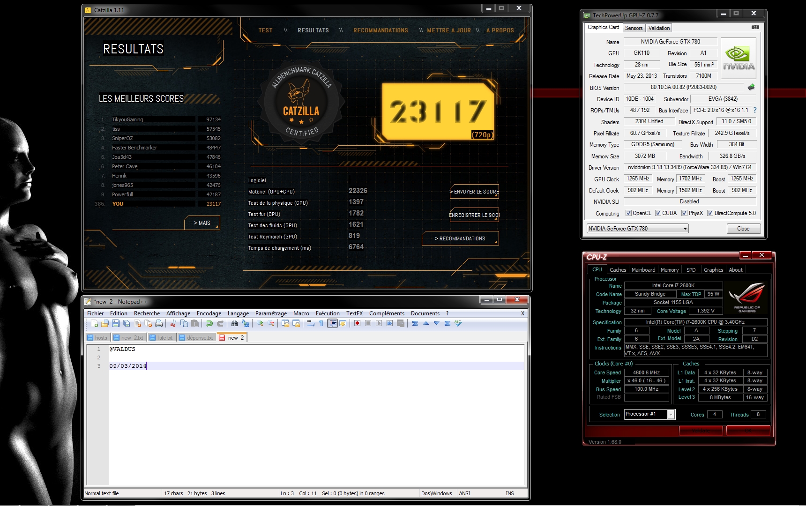Click > MAIS button in Catzilla
806x506 pixels.
coord(202,223)
